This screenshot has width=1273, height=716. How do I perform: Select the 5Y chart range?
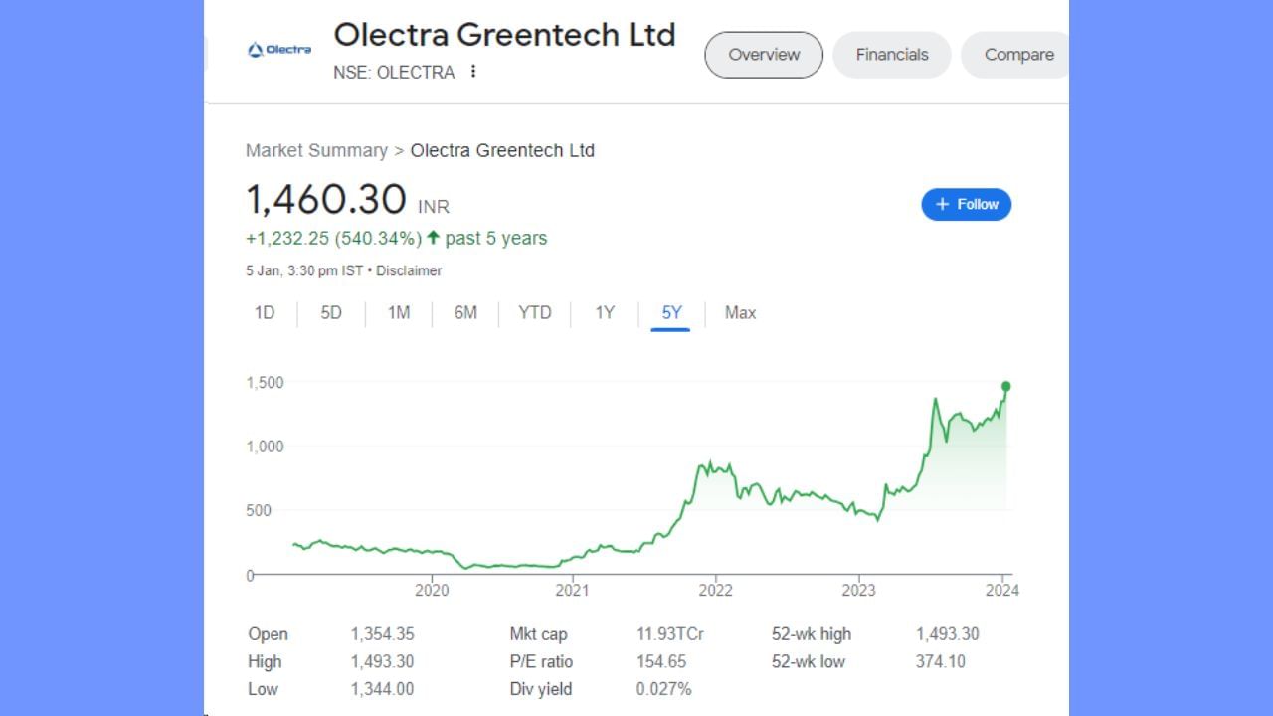[672, 313]
